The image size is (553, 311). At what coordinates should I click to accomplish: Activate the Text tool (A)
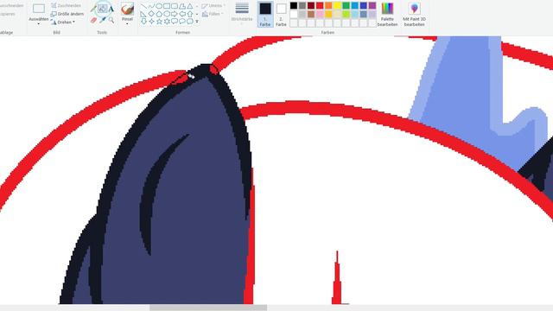tap(111, 9)
